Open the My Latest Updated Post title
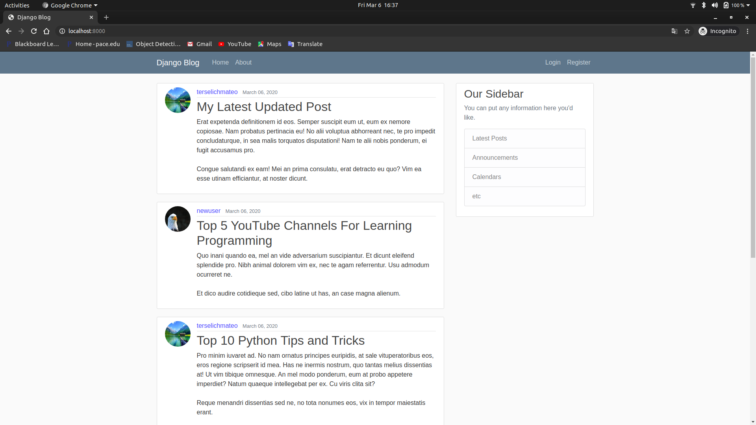Viewport: 756px width, 425px height. (x=264, y=107)
